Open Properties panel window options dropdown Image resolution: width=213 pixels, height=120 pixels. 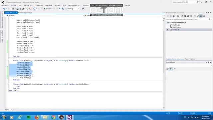206,62
